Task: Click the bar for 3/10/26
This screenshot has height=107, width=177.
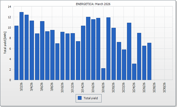Action: tap(62, 56)
